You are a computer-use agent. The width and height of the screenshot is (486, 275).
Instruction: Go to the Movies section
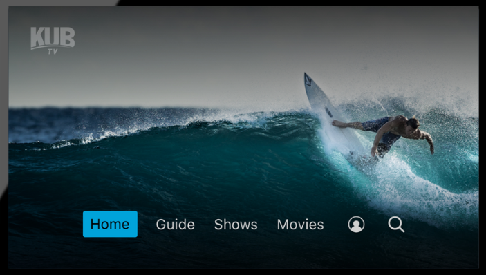point(300,225)
